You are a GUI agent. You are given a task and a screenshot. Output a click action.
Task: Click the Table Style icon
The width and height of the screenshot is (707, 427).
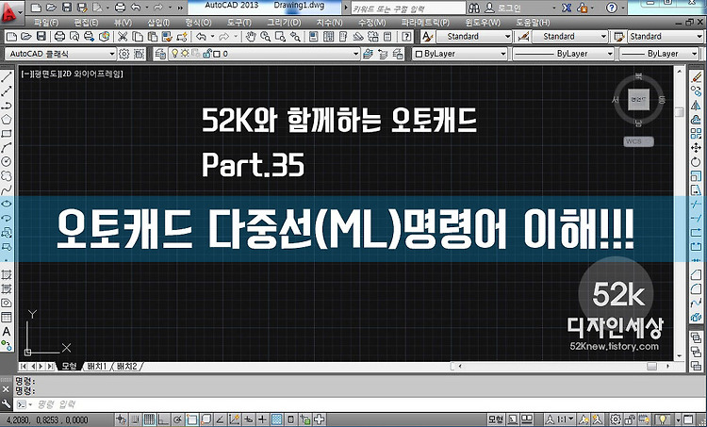[619, 37]
